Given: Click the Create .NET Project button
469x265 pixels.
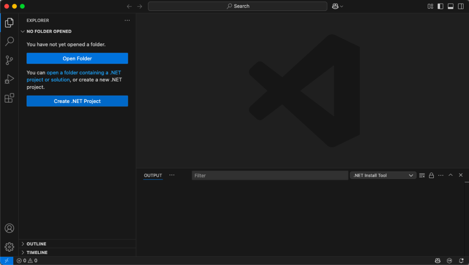Looking at the screenshot, I should point(77,101).
